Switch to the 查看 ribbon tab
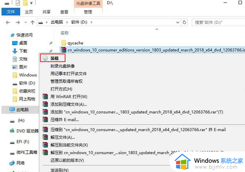245x172 pixels. pos(64,12)
